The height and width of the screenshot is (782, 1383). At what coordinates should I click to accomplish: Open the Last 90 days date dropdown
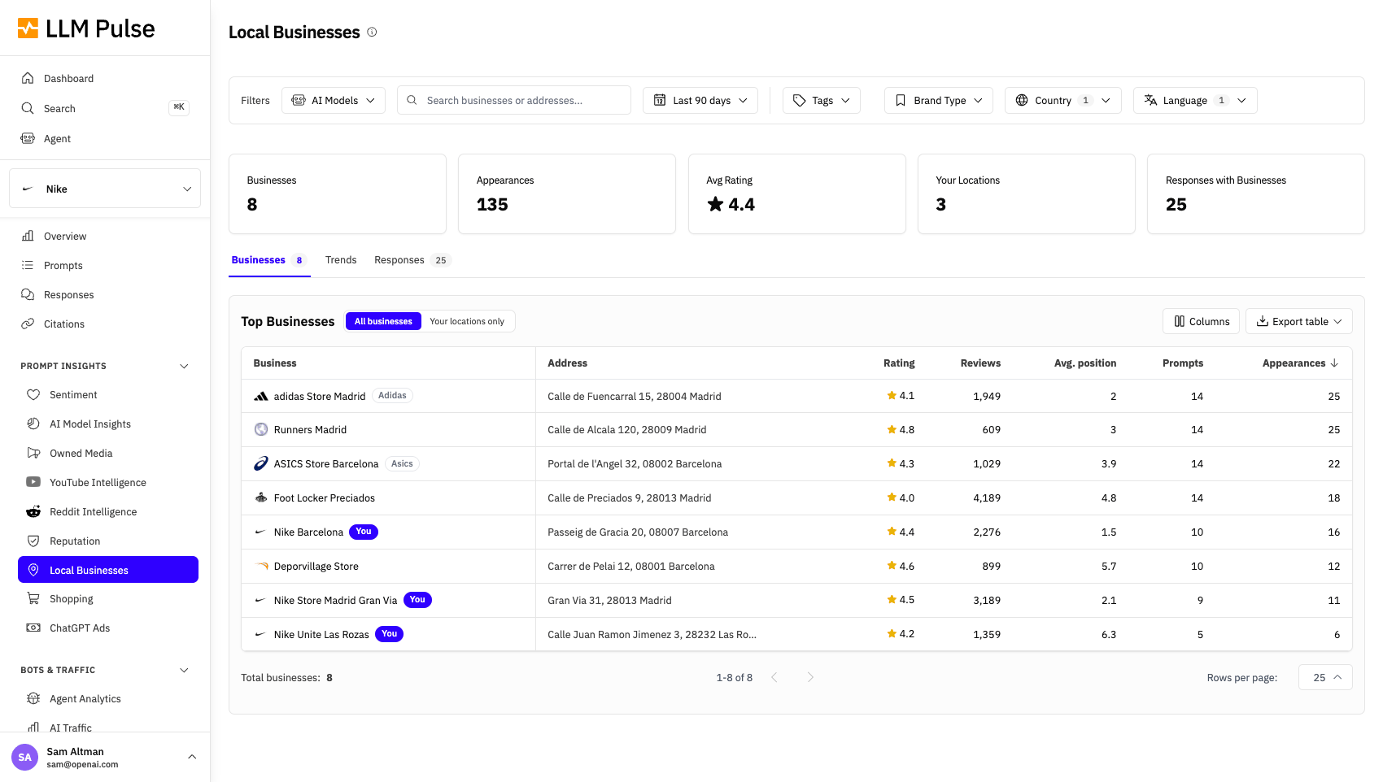[x=700, y=100]
